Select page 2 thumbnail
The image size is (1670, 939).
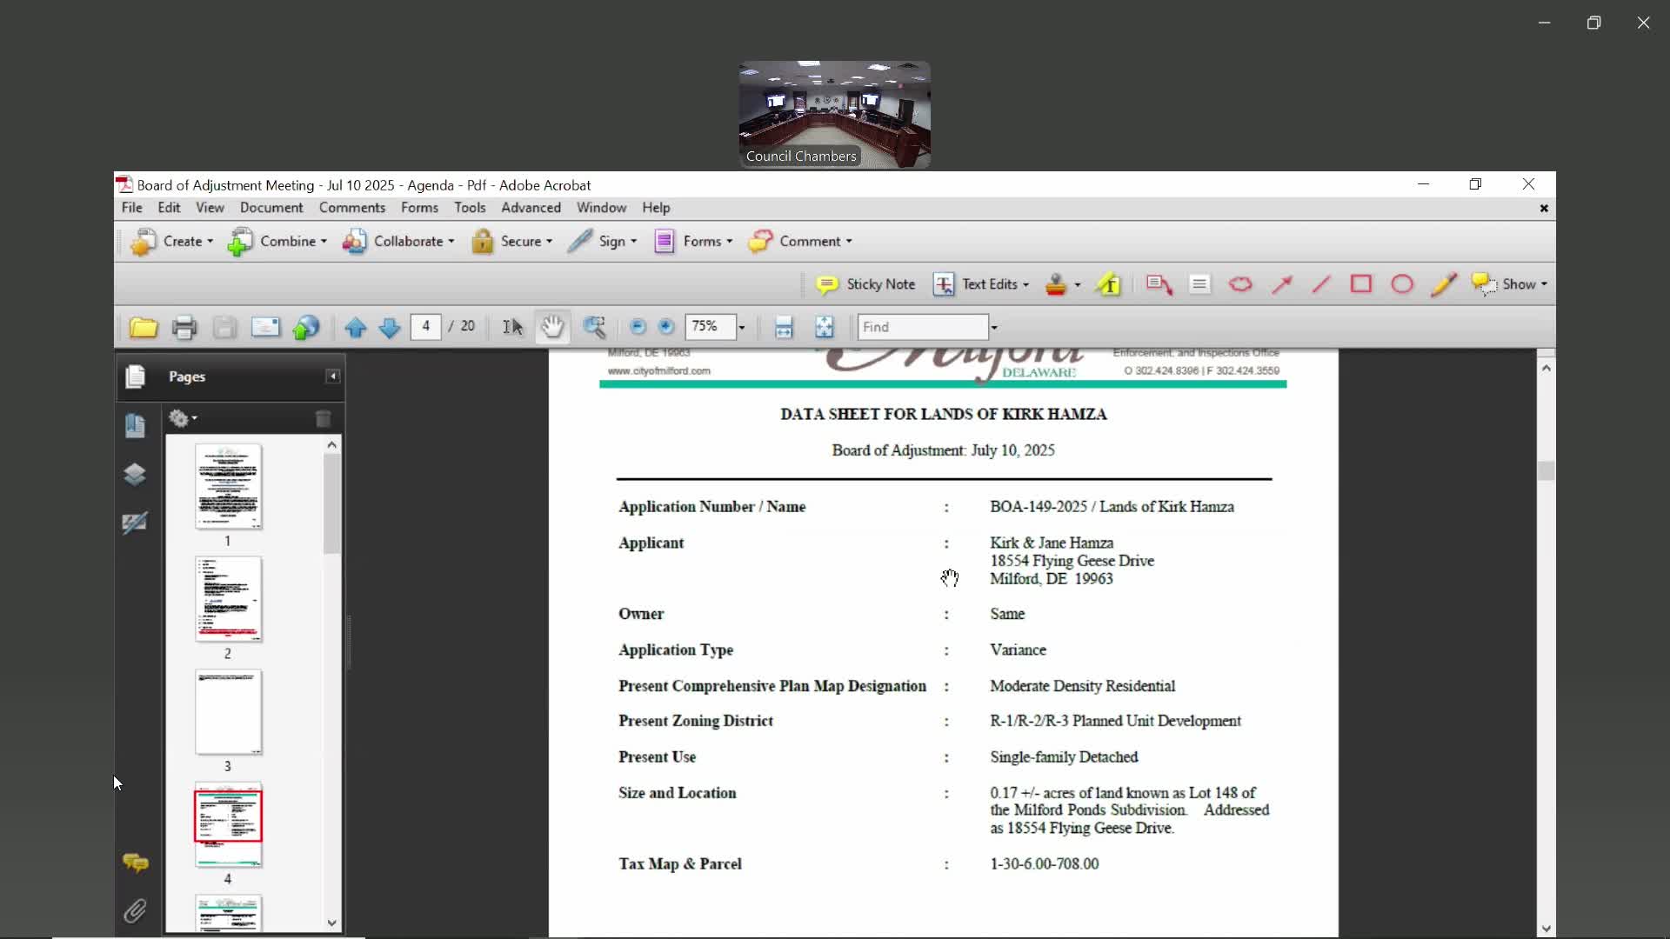[x=228, y=600]
